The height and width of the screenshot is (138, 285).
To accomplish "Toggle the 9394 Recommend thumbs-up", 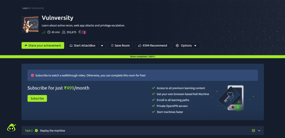I will (x=153, y=46).
